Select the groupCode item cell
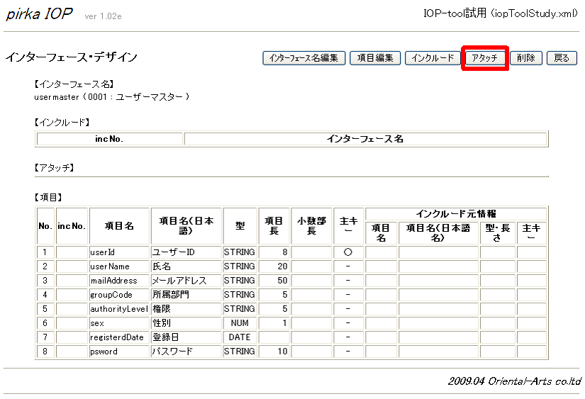Viewport: 585px width, 399px height. pyautogui.click(x=119, y=295)
